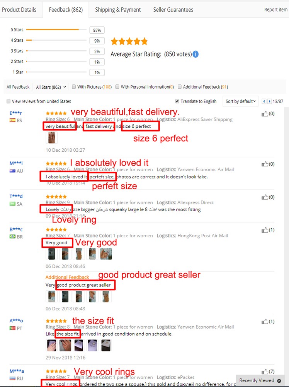
Task: Open the photo thumbnail in E***r's review
Action: tap(52, 137)
